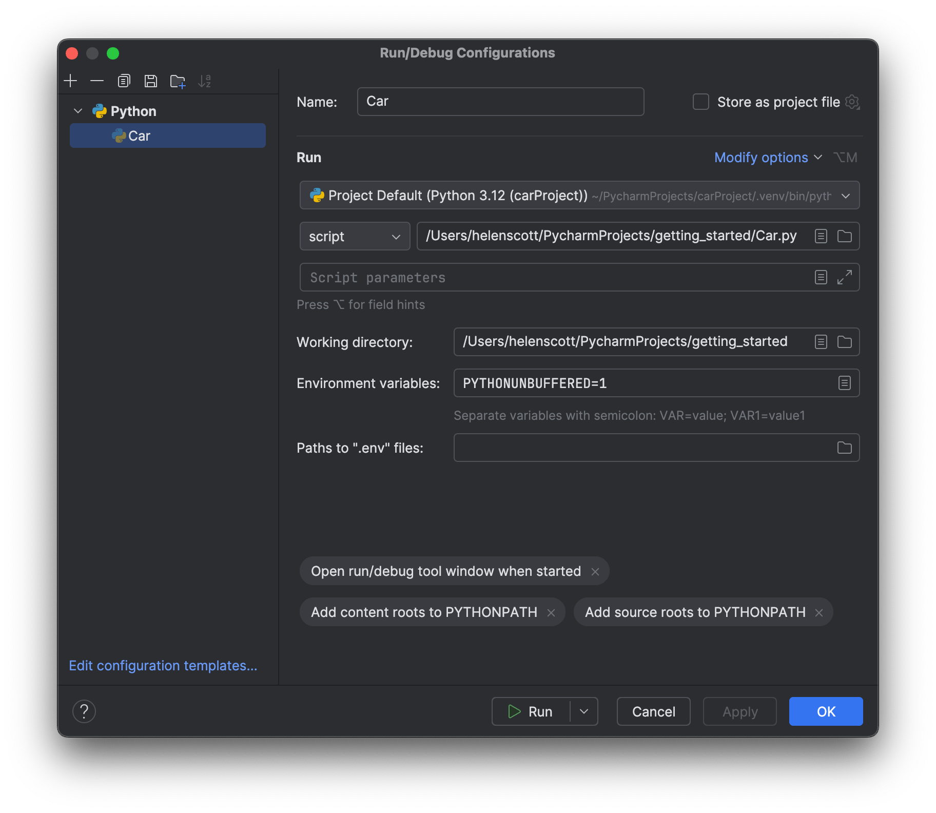Collapse the Python configurations group
The width and height of the screenshot is (936, 813).
pyautogui.click(x=78, y=111)
